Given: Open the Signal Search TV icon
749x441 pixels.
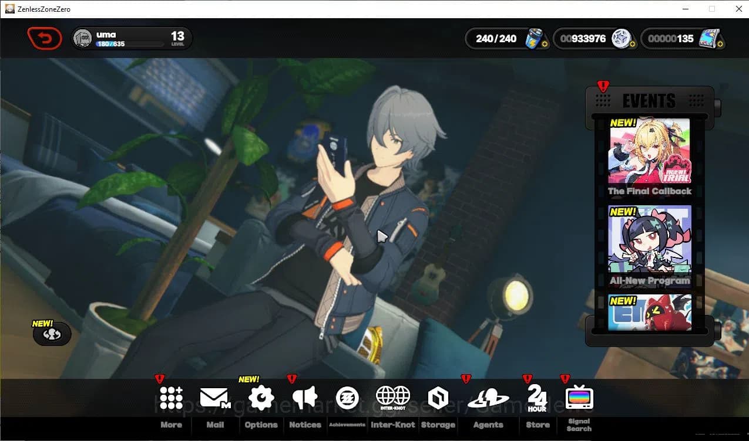Looking at the screenshot, I should click(x=579, y=398).
